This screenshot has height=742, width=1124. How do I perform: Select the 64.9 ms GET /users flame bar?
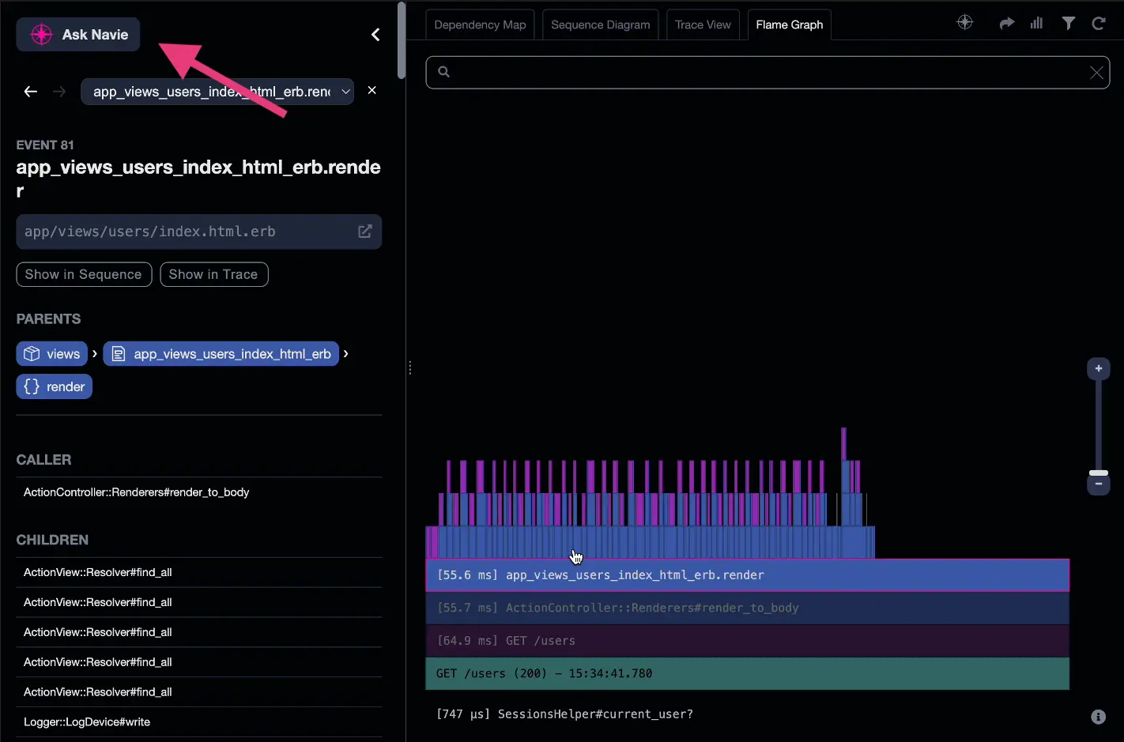point(748,641)
